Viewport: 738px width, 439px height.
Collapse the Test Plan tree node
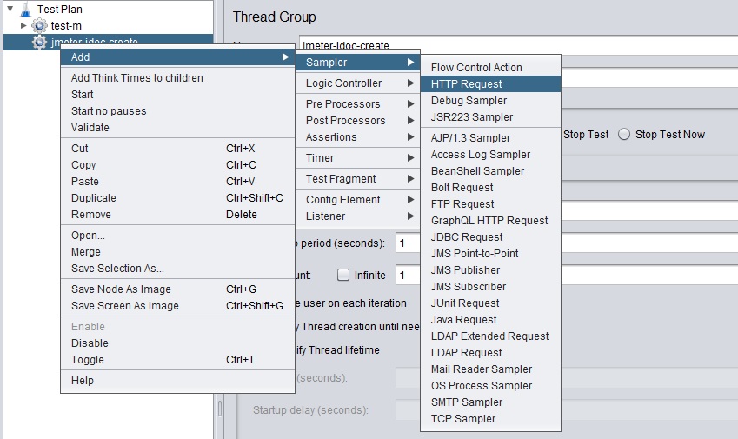coord(8,10)
